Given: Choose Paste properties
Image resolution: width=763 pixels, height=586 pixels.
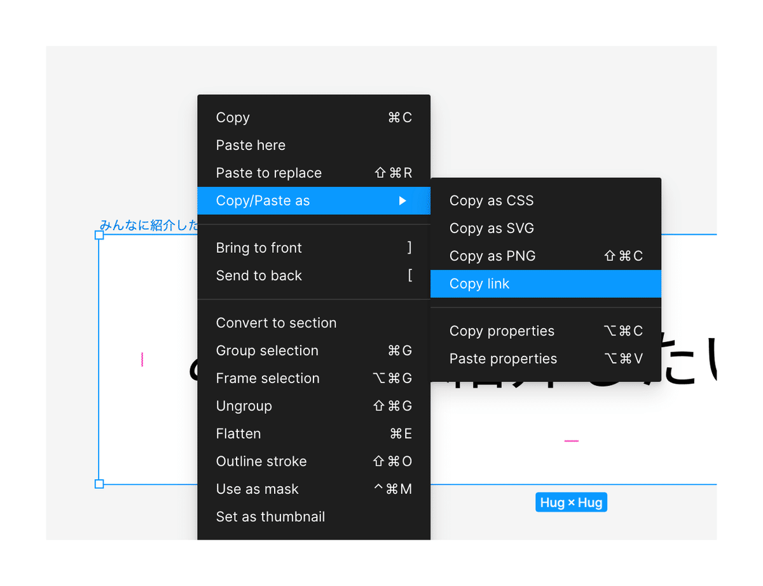Looking at the screenshot, I should tap(546, 359).
